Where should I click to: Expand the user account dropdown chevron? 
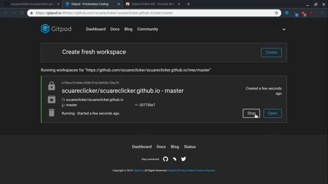pos(284,30)
